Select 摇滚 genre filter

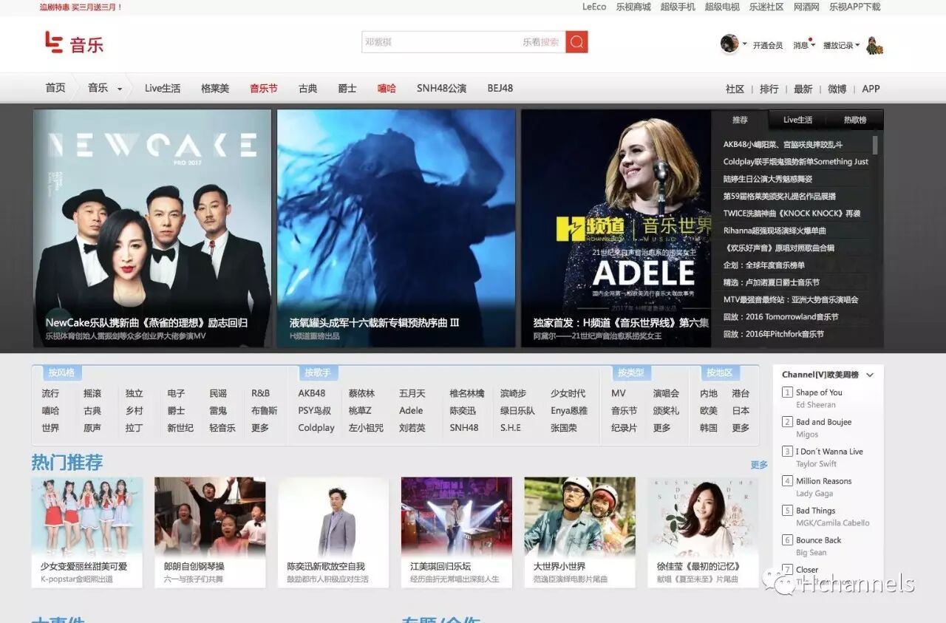coord(92,394)
